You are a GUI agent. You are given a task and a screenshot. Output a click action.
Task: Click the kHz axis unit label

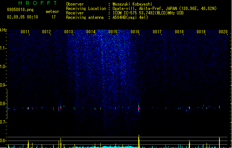click(x=3, y=30)
